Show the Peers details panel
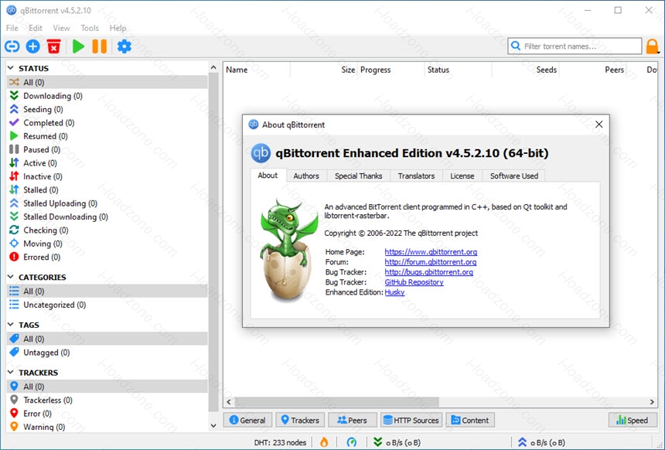Viewport: 665px width, 450px height. point(352,421)
